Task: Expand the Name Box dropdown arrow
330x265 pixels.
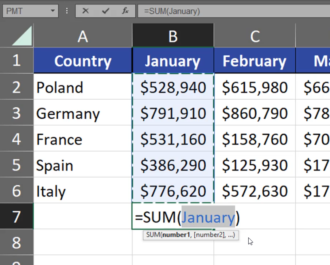Action: tap(53, 11)
